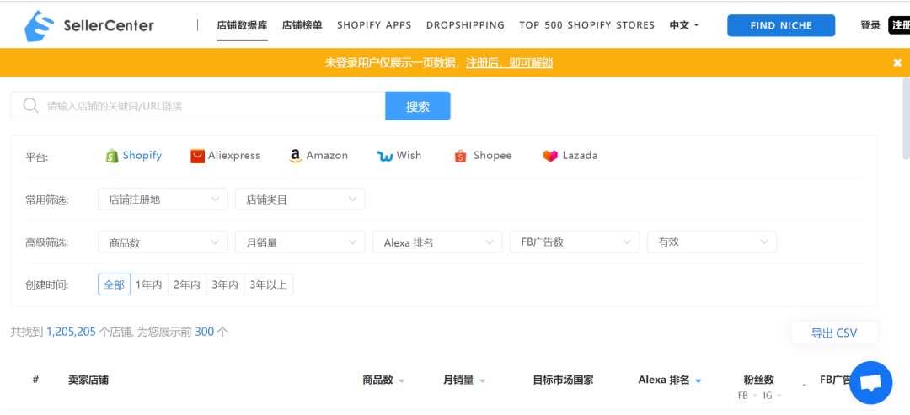Click the page vertical scrollbar
Image resolution: width=910 pixels, height=415 pixels.
point(906,119)
